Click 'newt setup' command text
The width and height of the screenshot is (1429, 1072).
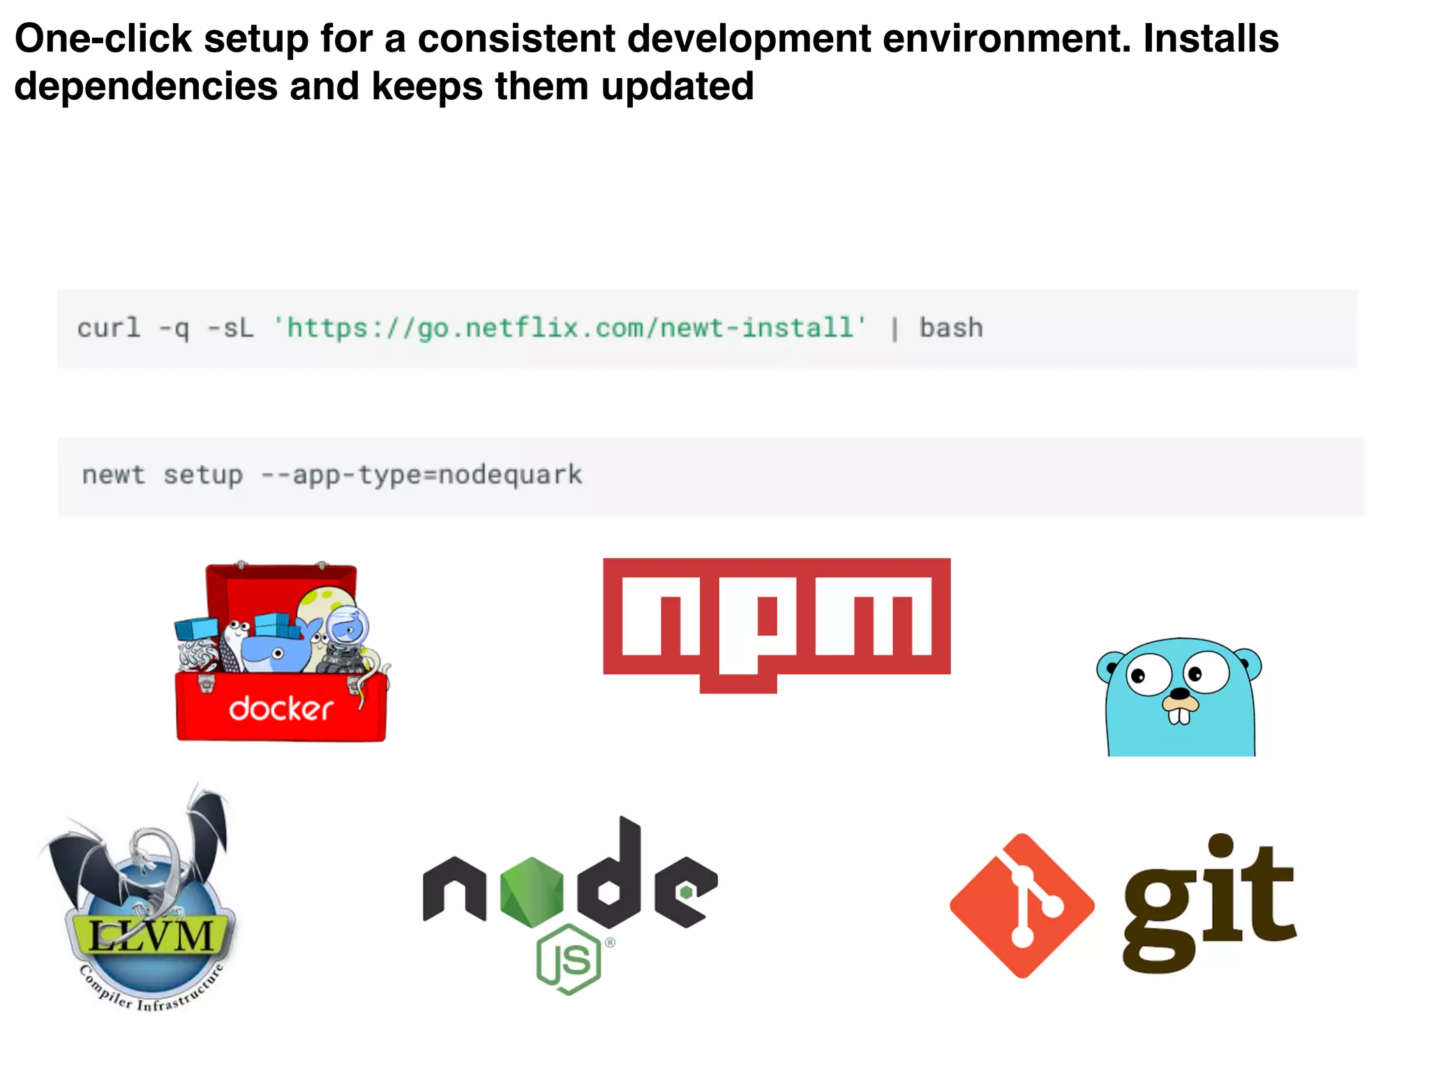(163, 475)
